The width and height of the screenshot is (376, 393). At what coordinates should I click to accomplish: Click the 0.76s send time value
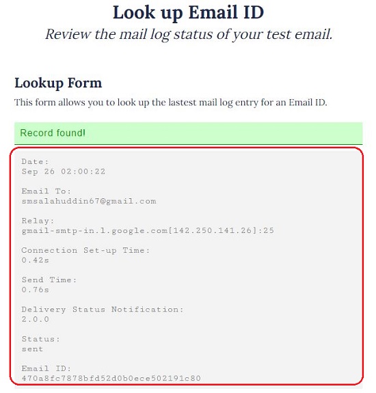click(35, 290)
